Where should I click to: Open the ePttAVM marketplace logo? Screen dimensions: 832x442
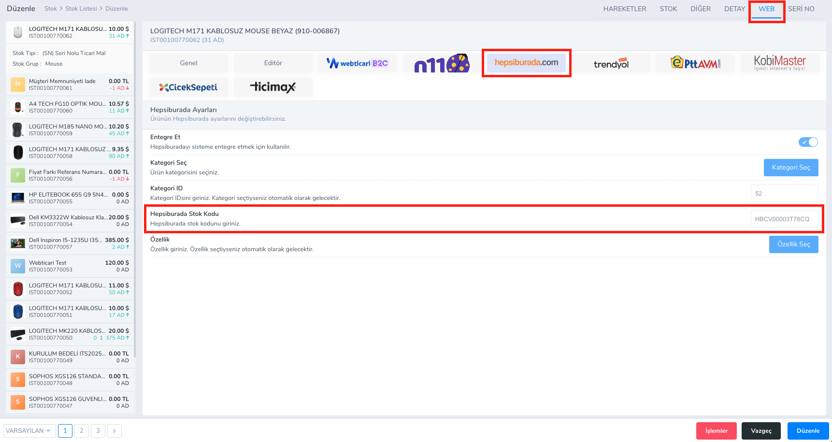695,63
